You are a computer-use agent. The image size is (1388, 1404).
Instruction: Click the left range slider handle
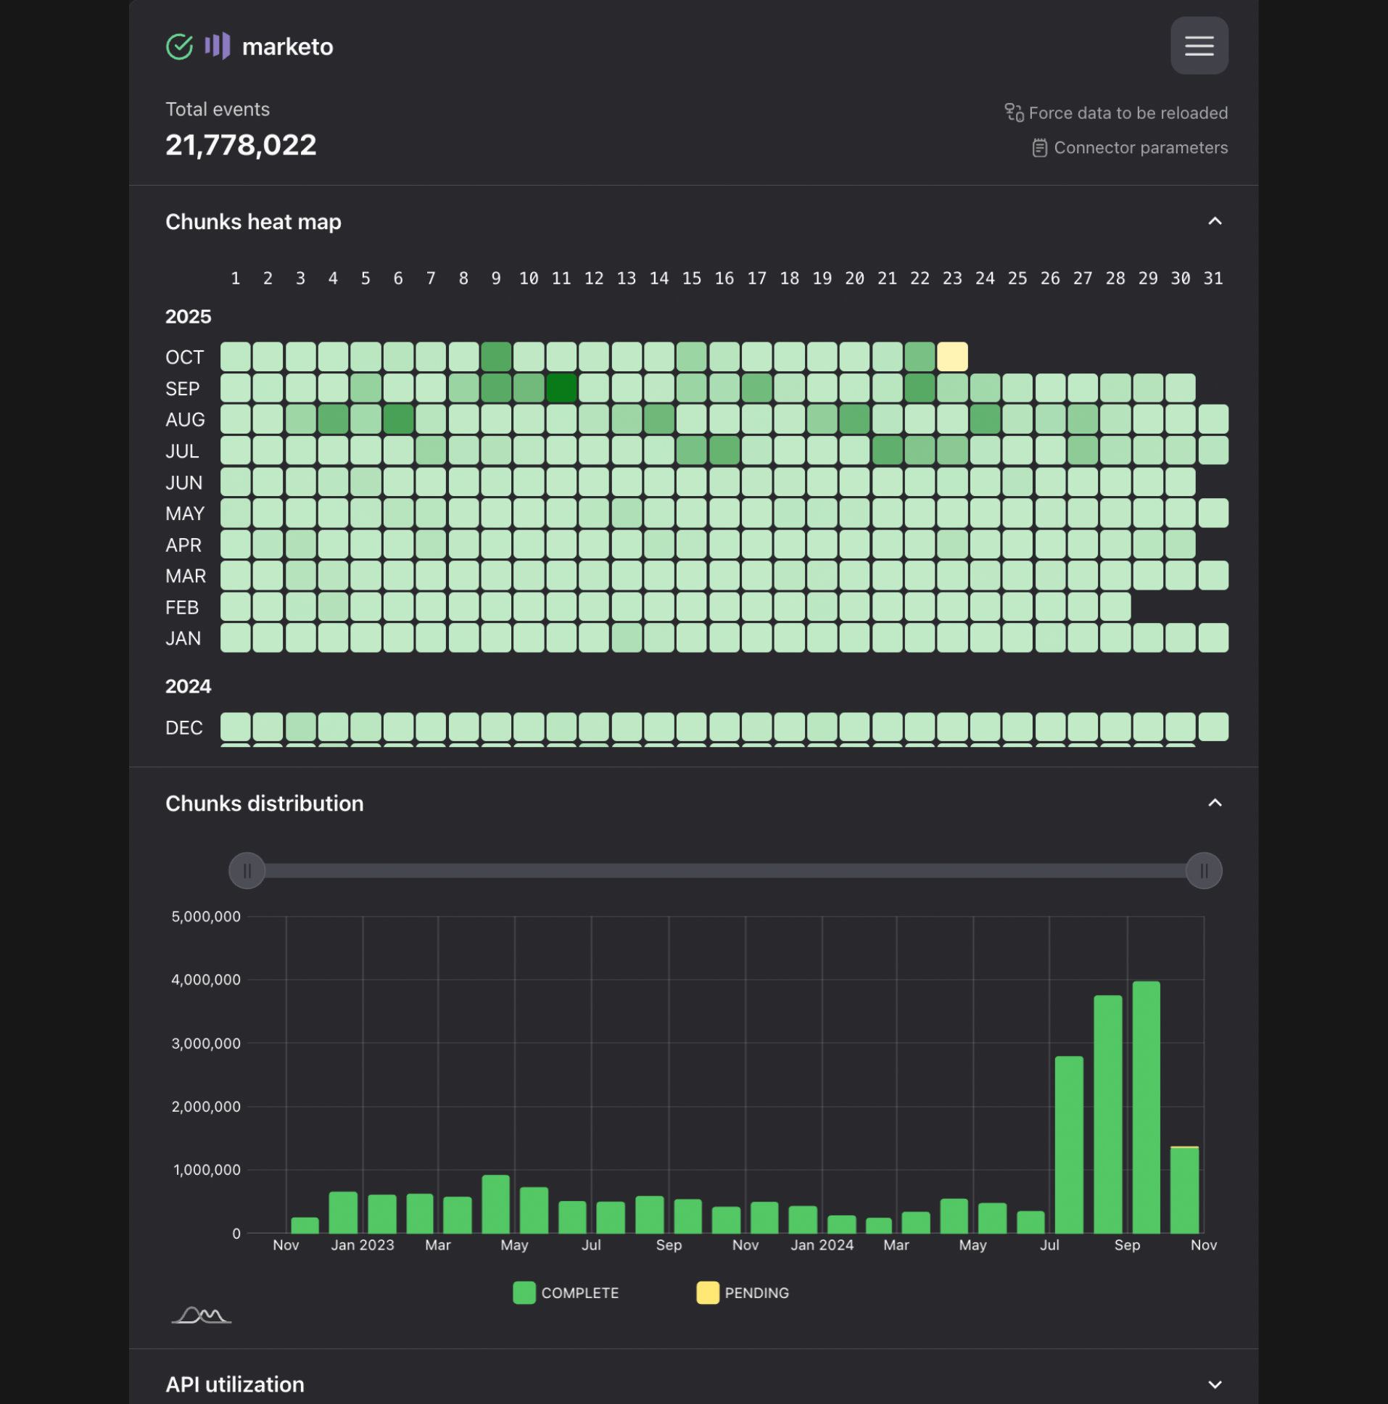(x=247, y=870)
